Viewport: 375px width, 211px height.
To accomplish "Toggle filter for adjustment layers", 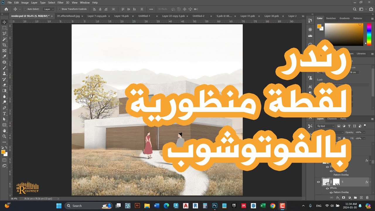I will pos(344,126).
